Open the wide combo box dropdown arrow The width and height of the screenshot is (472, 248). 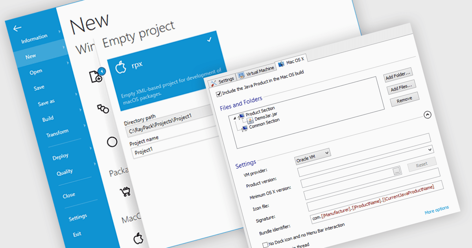(430, 150)
